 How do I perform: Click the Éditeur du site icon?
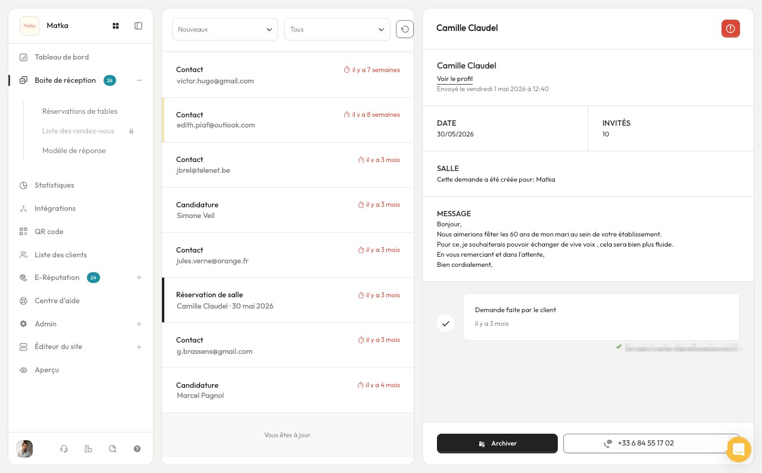[24, 347]
